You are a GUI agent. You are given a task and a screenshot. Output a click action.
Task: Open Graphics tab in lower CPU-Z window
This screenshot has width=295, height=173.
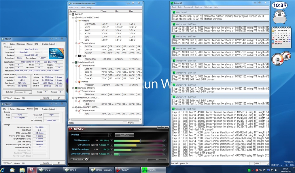click(x=45, y=109)
